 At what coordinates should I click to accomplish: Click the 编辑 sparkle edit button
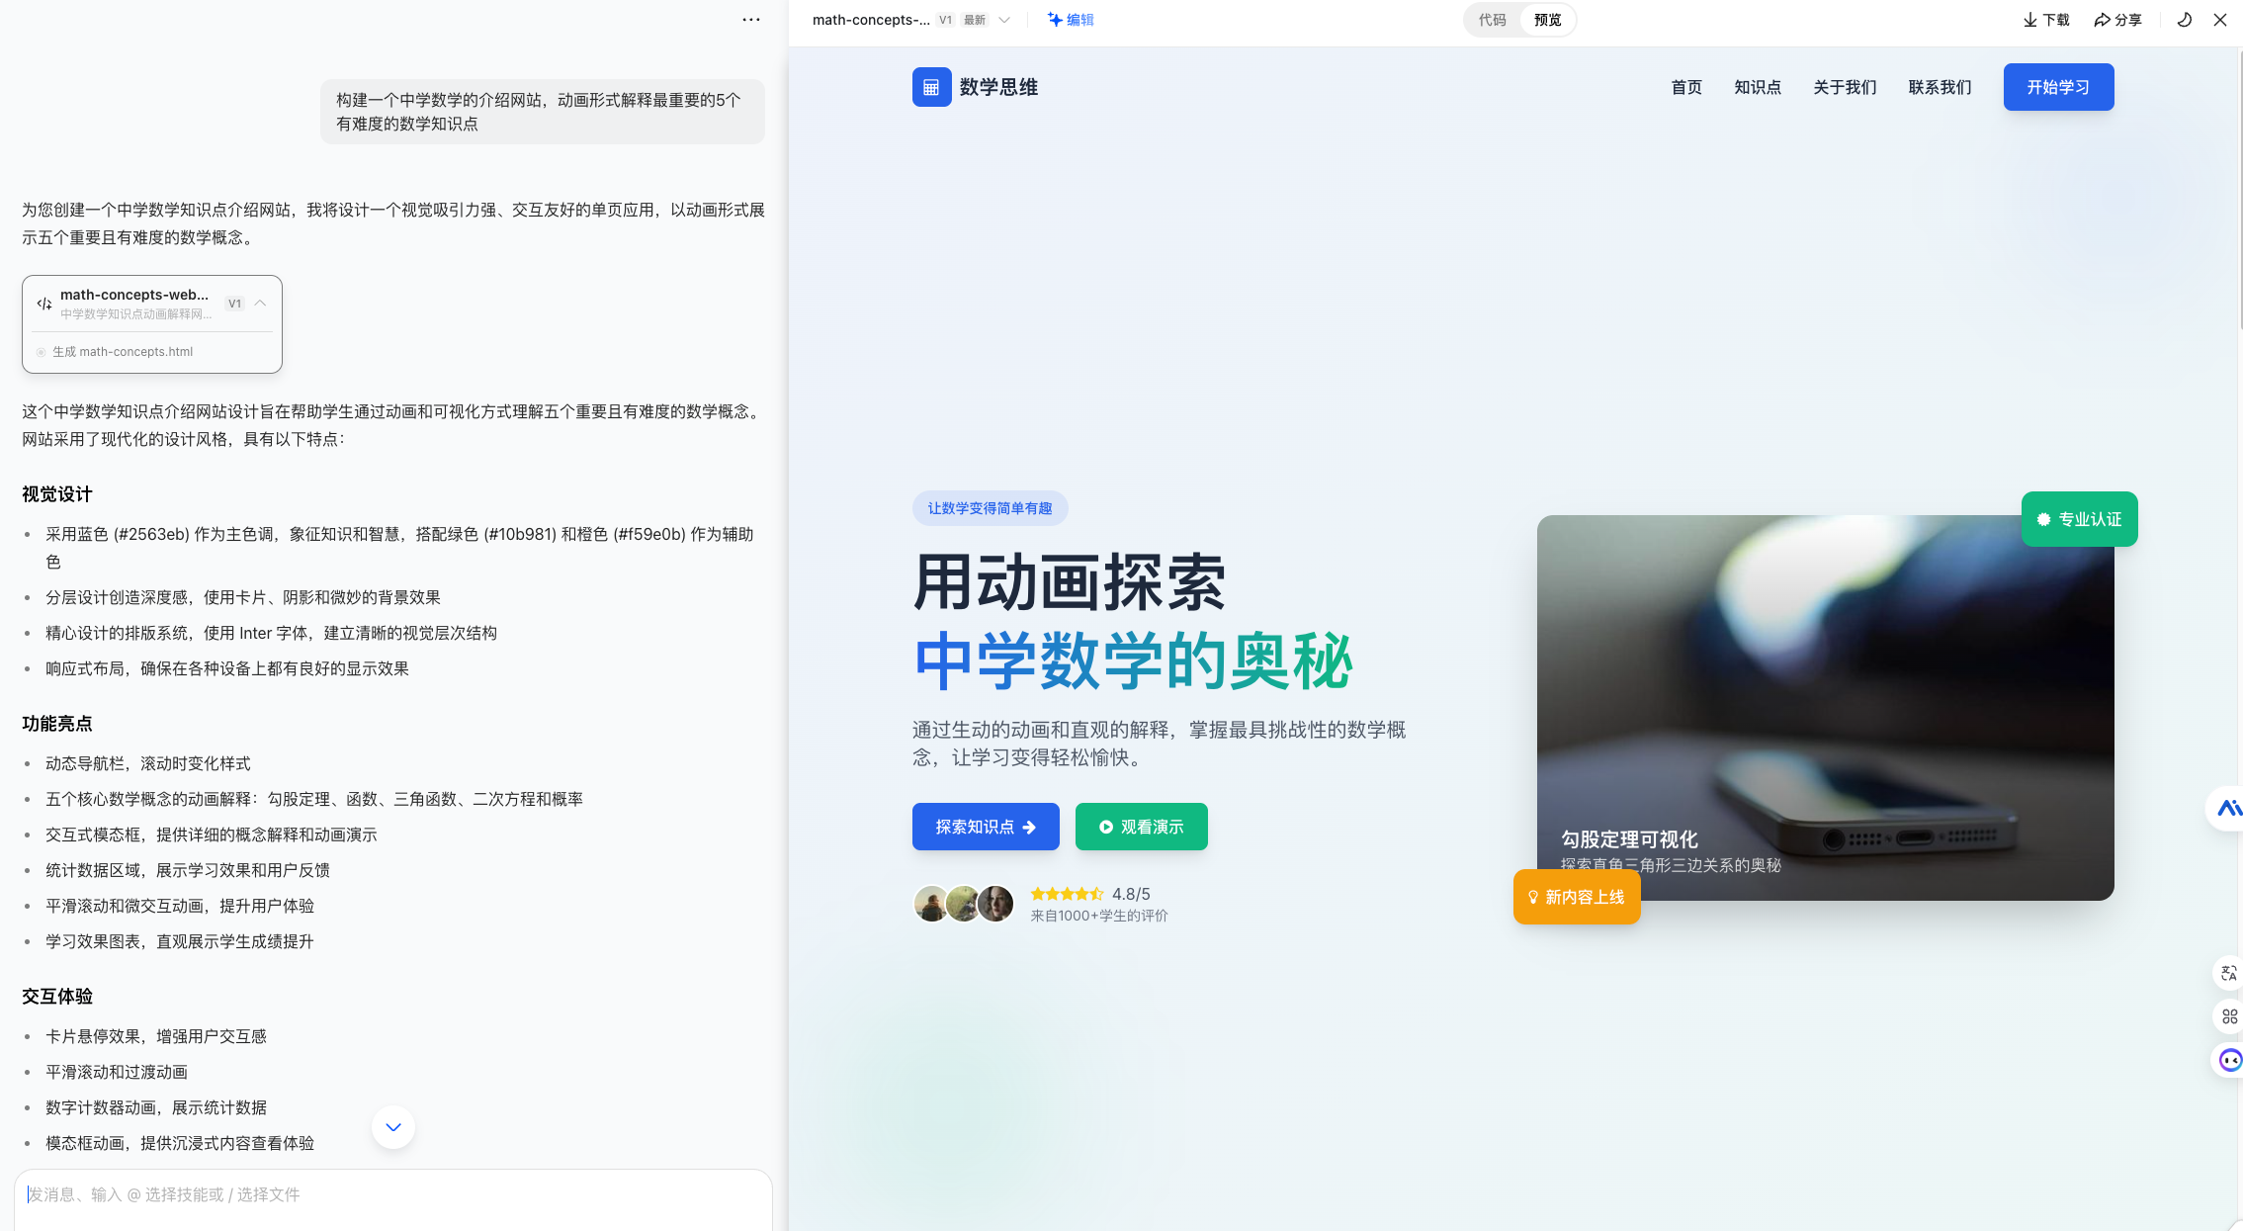click(x=1071, y=20)
